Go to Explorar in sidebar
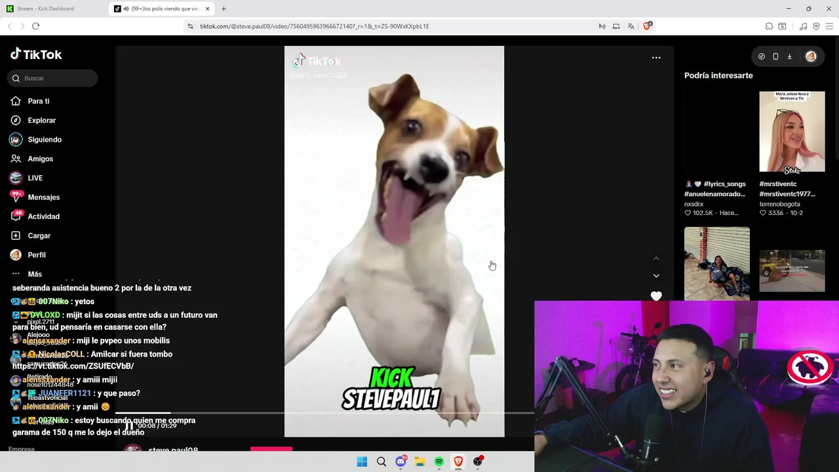839x472 pixels. pos(42,120)
